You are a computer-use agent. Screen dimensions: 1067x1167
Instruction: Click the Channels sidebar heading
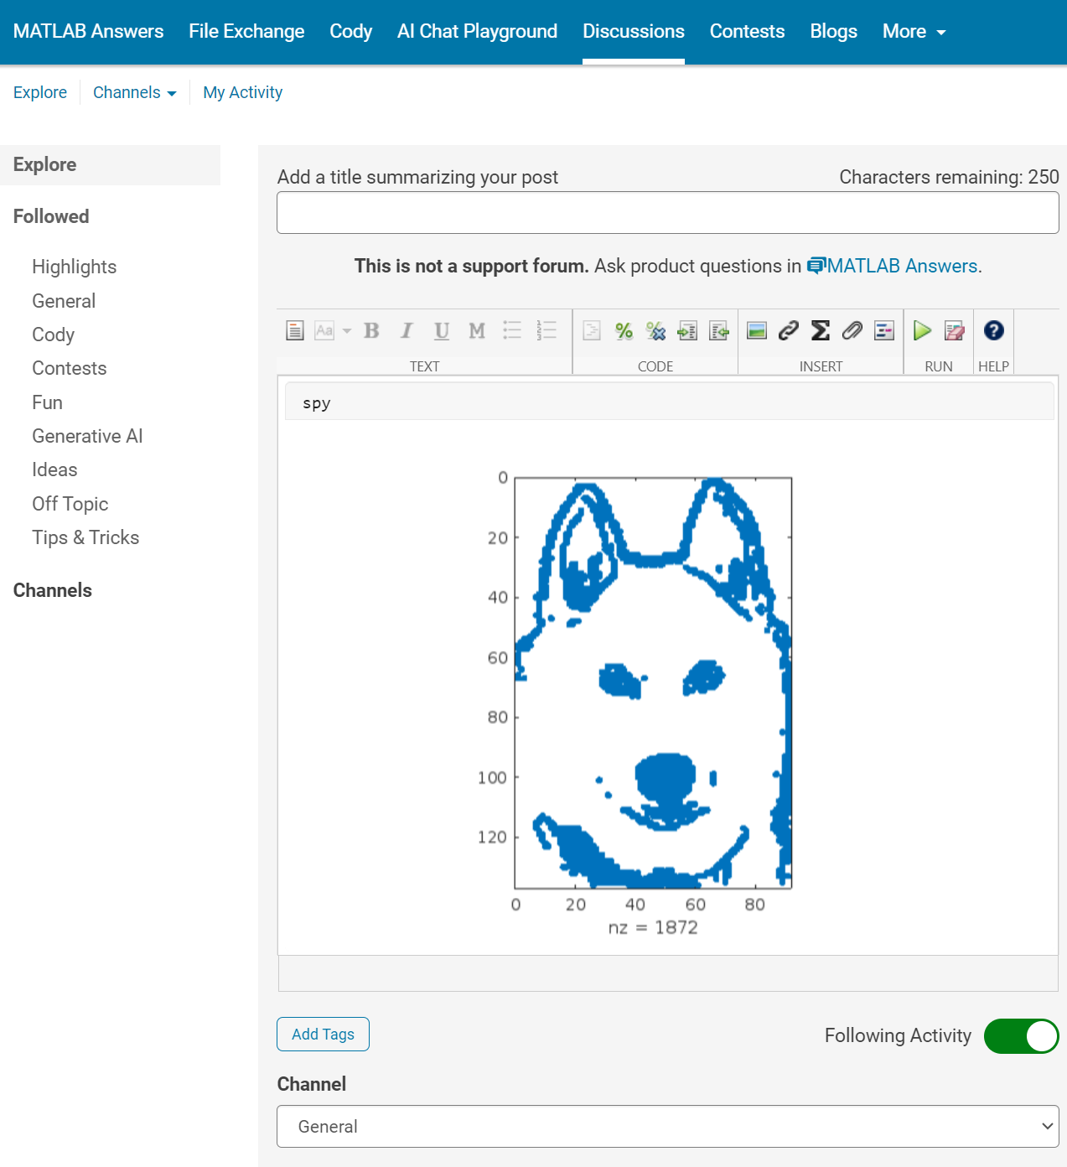[x=53, y=590]
